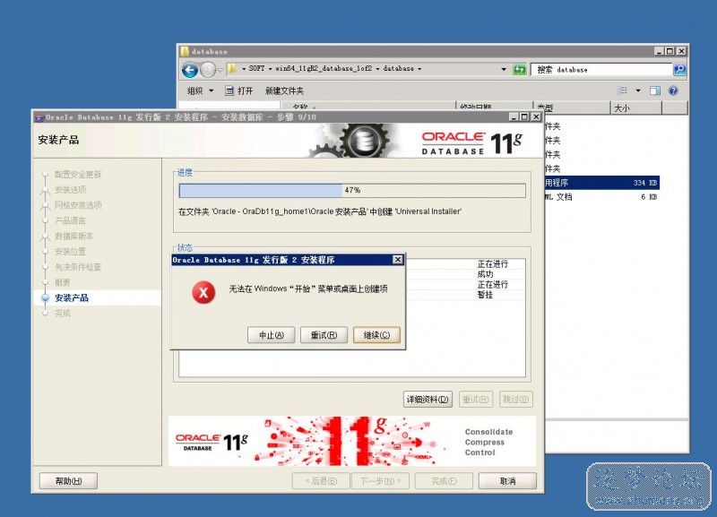
Task: Click the Explorer help question mark icon
Action: [673, 90]
